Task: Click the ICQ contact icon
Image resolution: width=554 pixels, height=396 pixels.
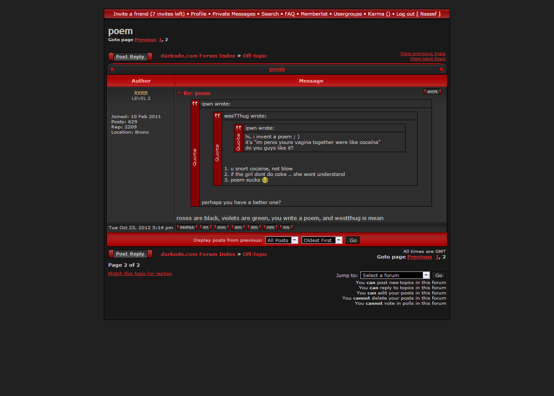Action: point(286,227)
